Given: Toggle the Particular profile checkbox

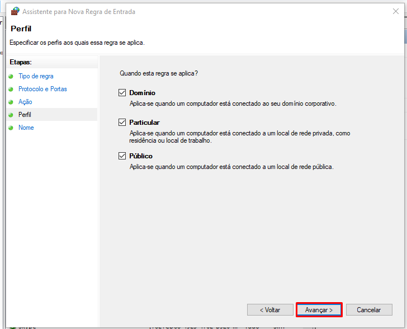Looking at the screenshot, I should (x=122, y=122).
